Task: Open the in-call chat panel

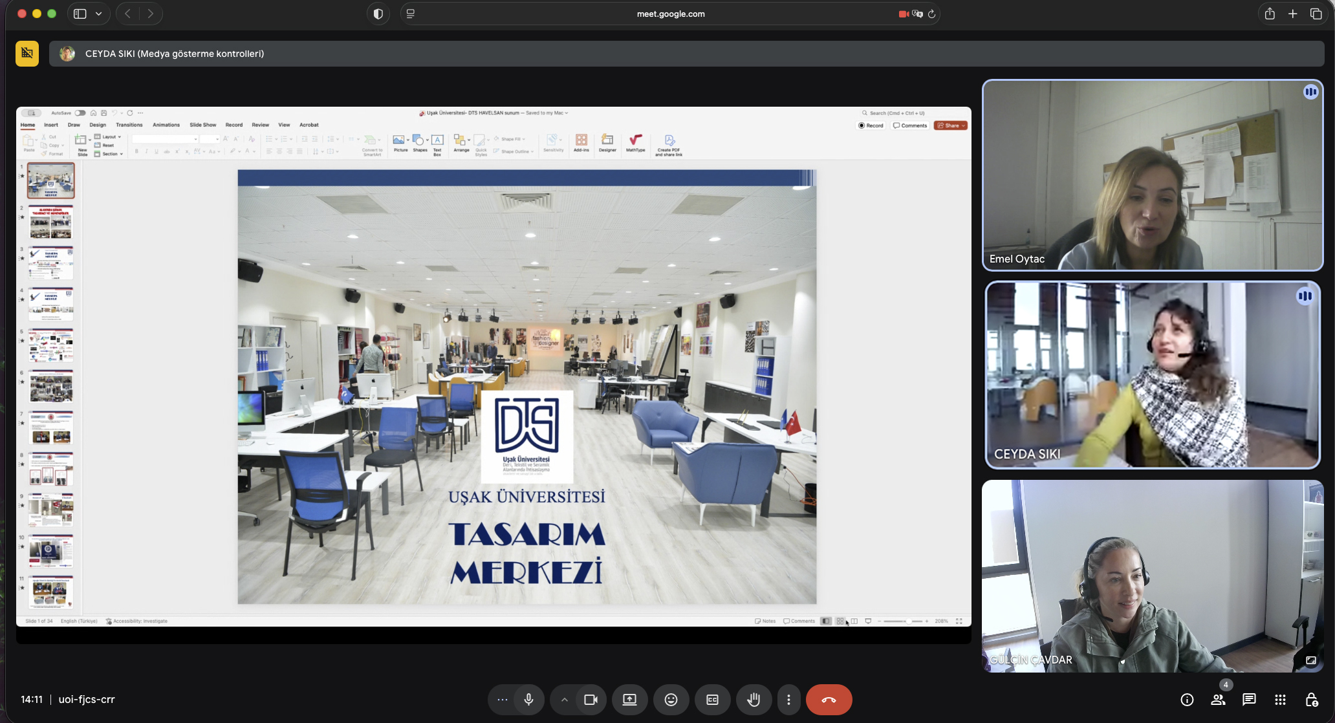Action: pyautogui.click(x=1249, y=700)
